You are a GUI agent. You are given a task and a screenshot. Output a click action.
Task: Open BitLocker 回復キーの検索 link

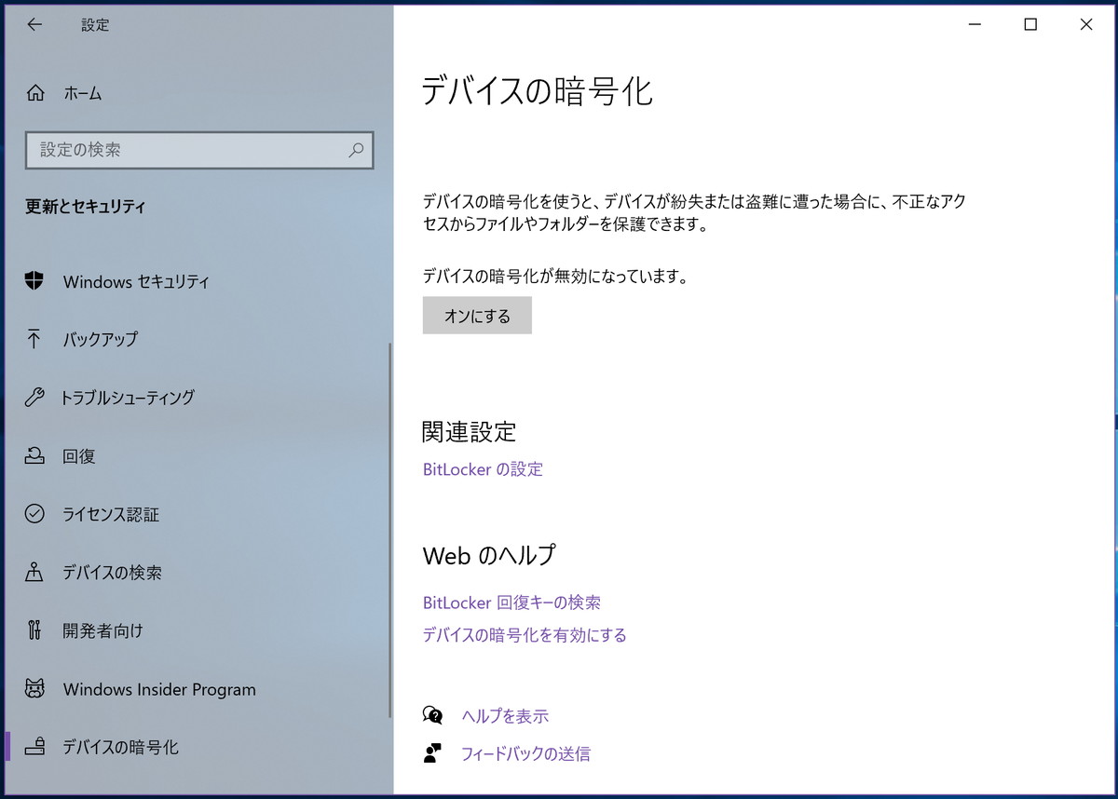click(x=511, y=603)
